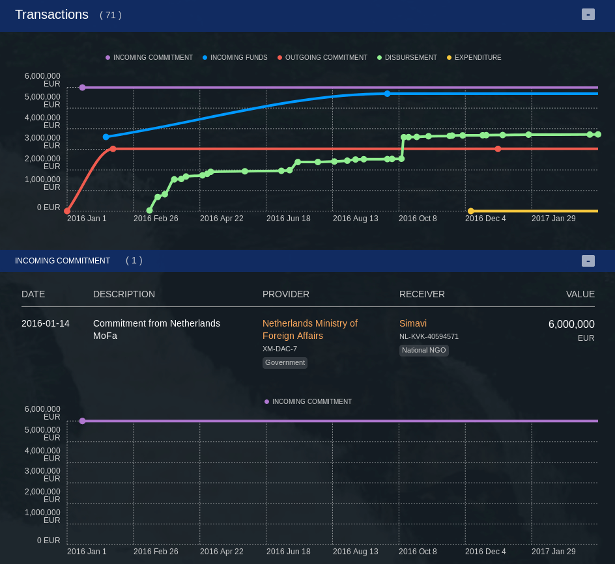
Task: Open the Simavi receiver link
Action: coord(413,323)
